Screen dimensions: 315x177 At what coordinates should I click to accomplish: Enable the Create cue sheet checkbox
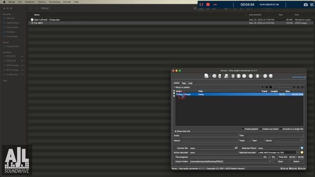pyautogui.click(x=261, y=129)
